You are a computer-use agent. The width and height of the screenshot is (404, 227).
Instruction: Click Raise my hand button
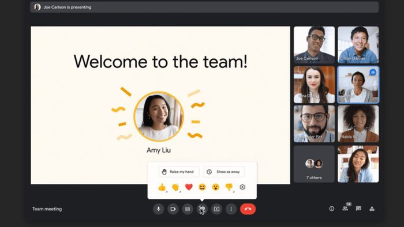(x=179, y=172)
